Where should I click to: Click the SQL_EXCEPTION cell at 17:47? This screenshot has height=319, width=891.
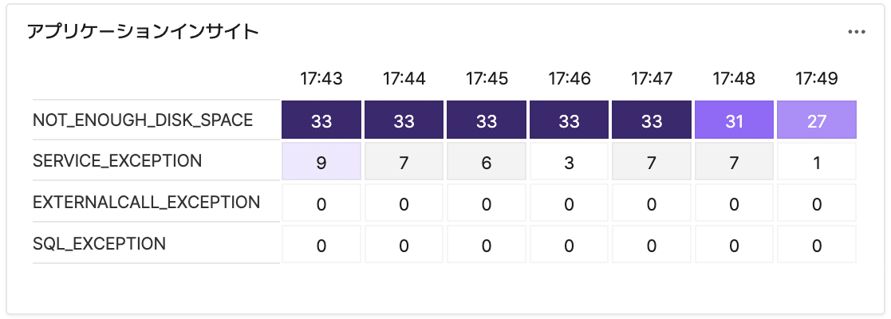[x=652, y=245]
